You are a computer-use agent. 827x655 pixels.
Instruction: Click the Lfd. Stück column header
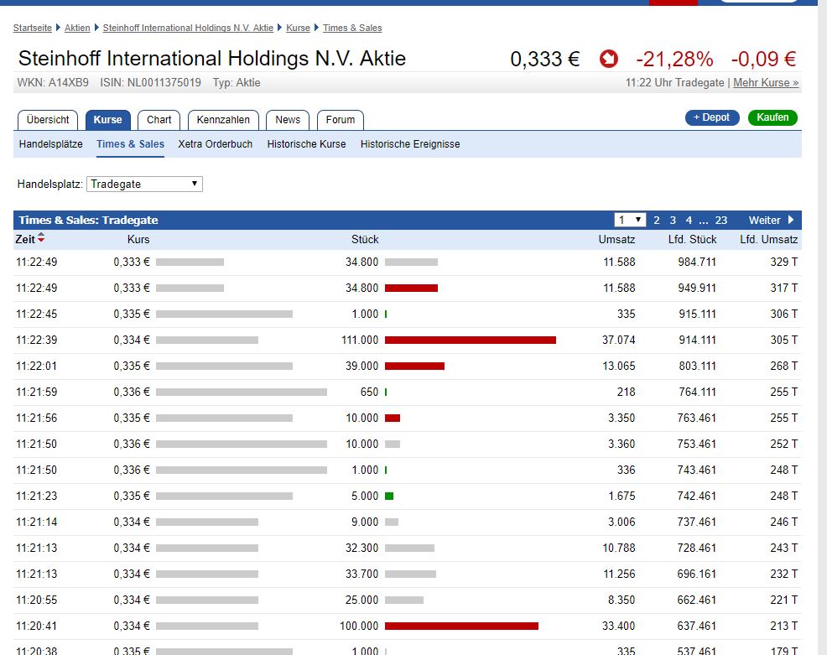click(692, 239)
